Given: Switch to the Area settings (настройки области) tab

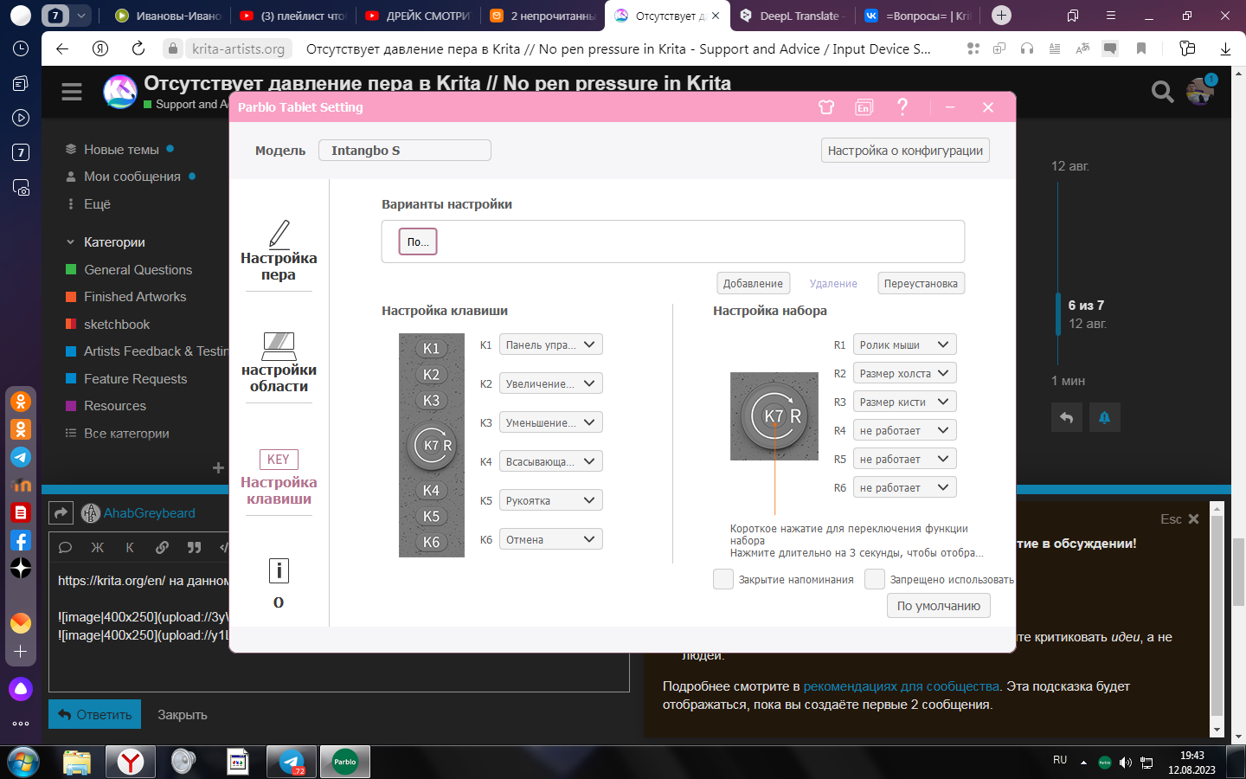Looking at the screenshot, I should click(279, 363).
